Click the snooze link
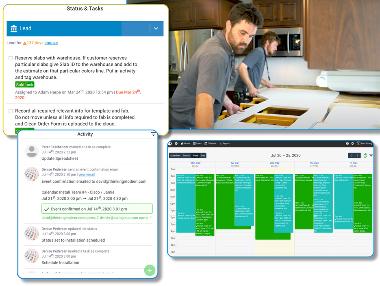Screen dimensions: 380x286 click(51, 43)
